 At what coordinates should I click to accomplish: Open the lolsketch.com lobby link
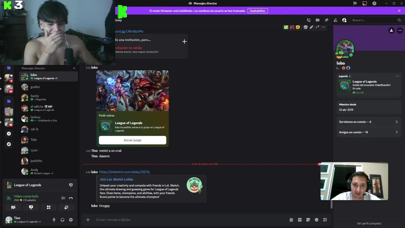[x=125, y=172]
